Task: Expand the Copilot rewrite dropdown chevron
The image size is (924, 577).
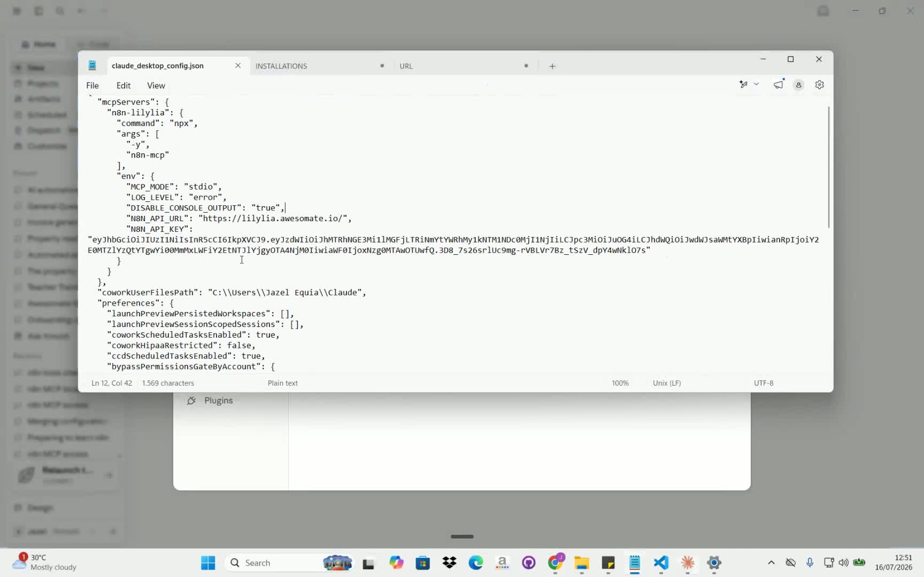Action: point(756,84)
